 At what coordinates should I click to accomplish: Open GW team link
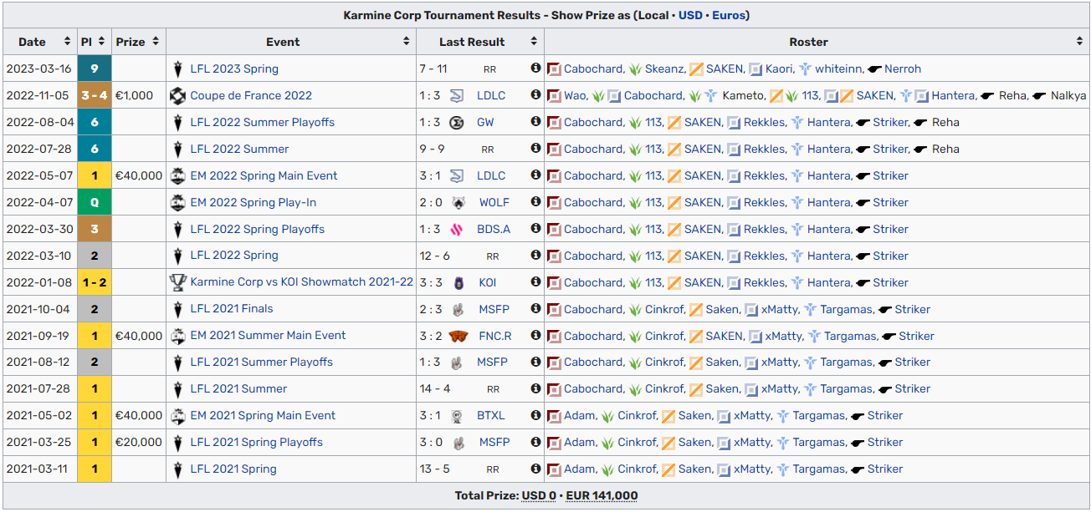click(x=485, y=122)
